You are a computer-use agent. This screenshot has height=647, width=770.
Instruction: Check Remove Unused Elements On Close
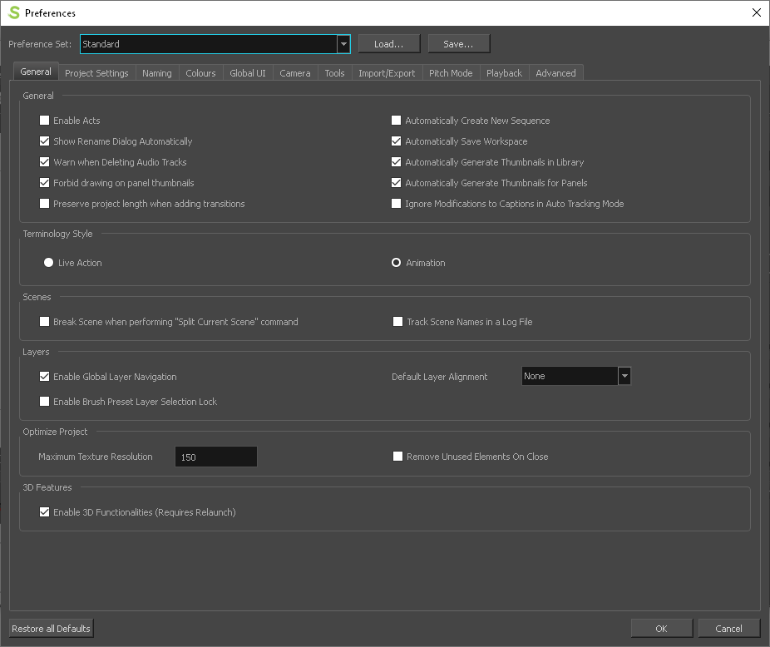tap(397, 456)
